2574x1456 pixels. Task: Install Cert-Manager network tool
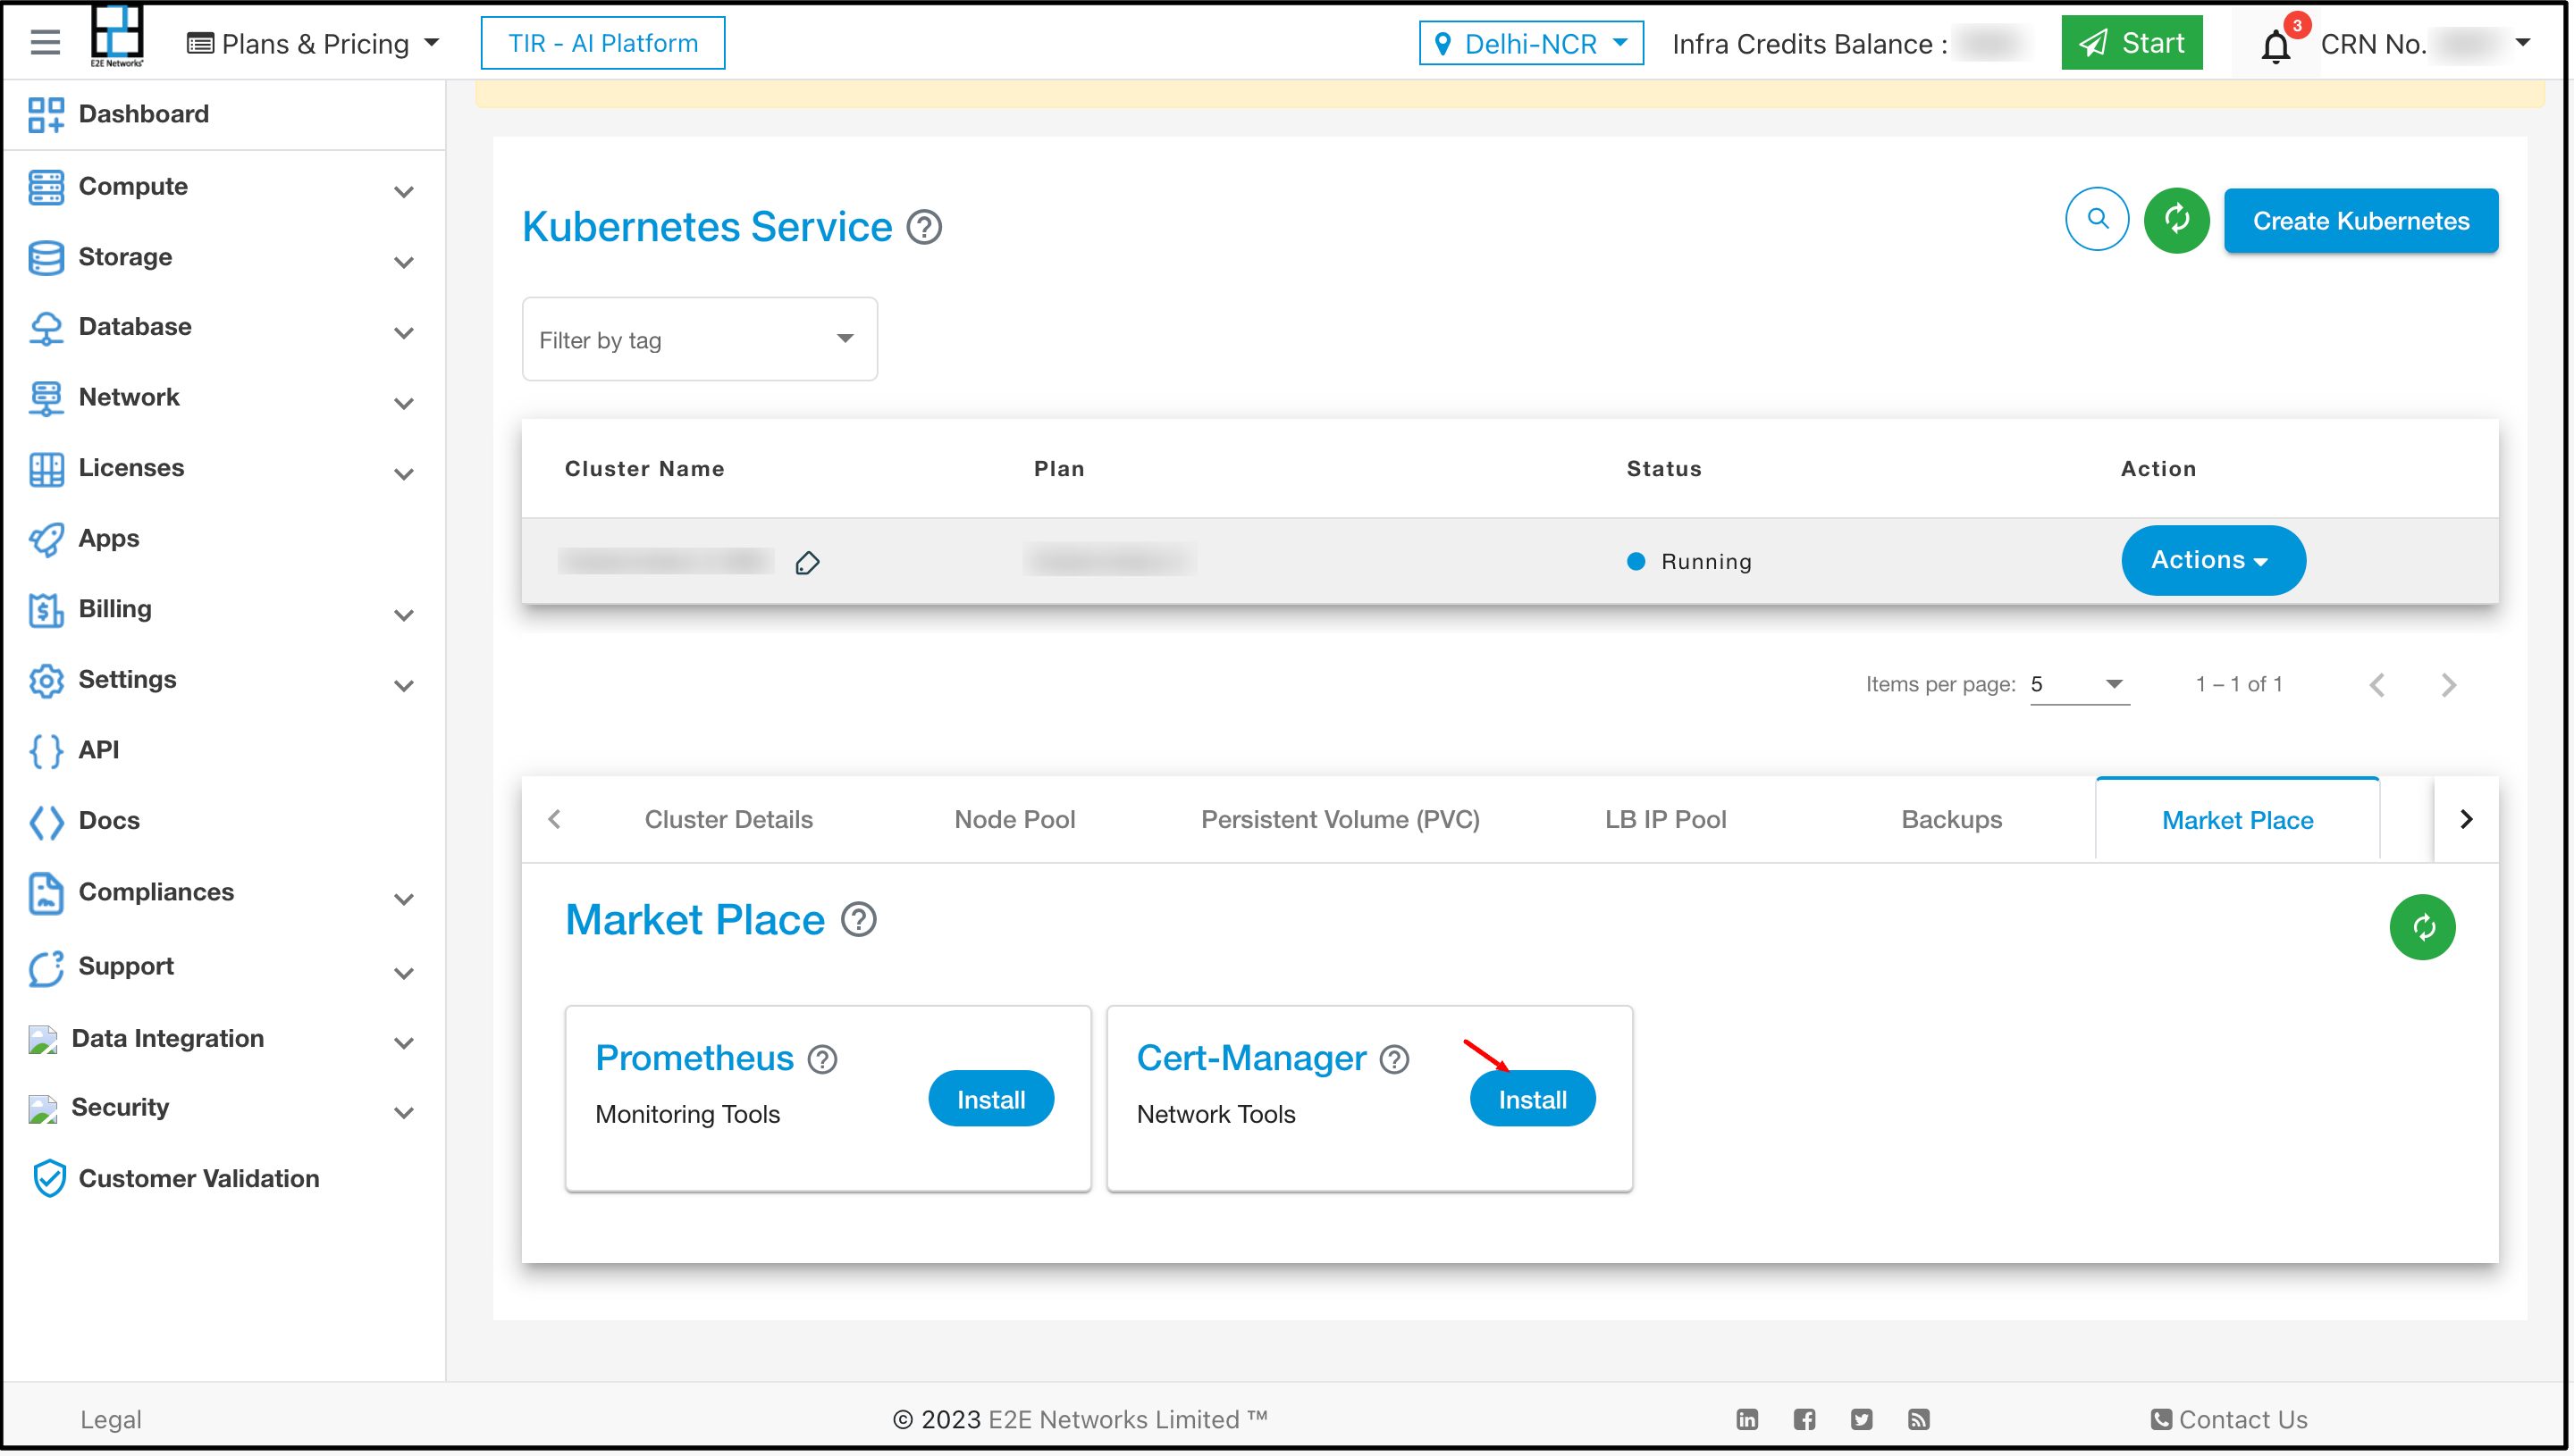pyautogui.click(x=1532, y=1100)
